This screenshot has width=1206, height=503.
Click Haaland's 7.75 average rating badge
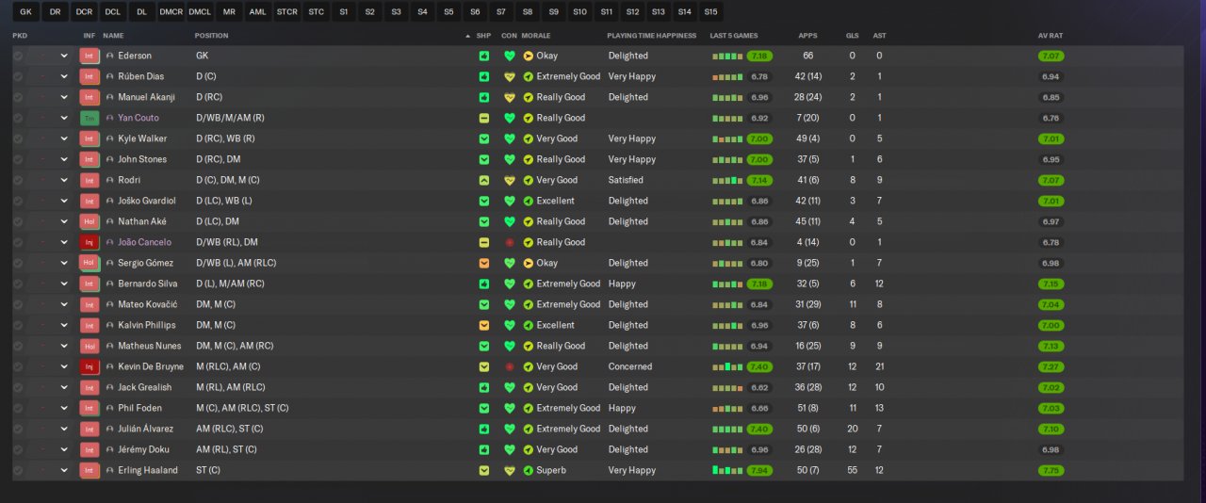pos(1051,470)
